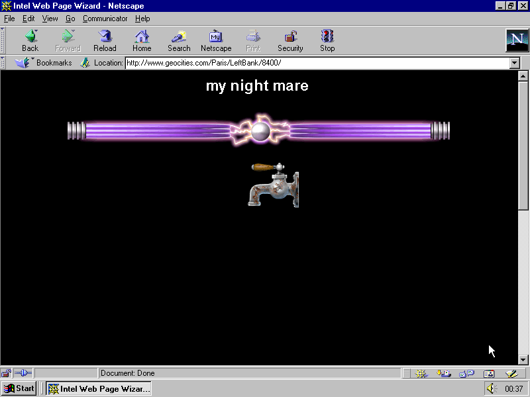
Task: Open the View menu
Action: [50, 19]
